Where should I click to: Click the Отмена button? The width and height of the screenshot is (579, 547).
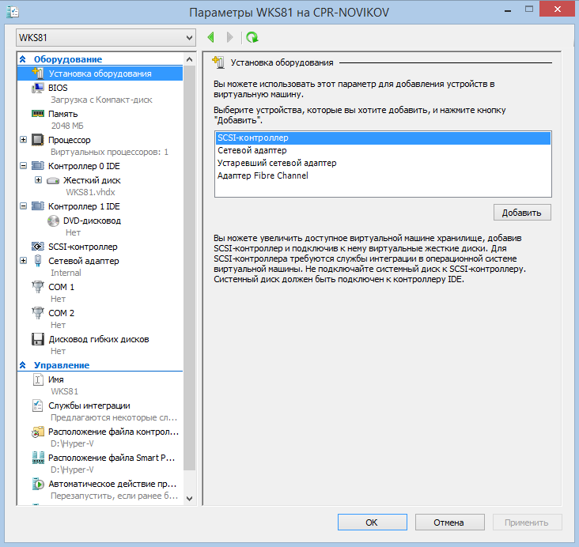pos(449,522)
